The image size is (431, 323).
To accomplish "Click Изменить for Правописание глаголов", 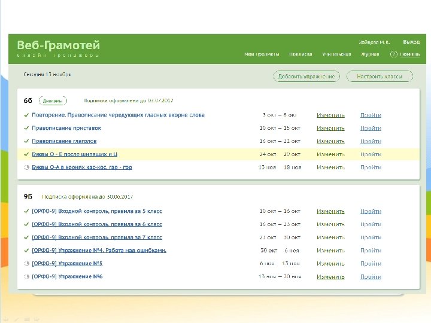I will [x=330, y=141].
